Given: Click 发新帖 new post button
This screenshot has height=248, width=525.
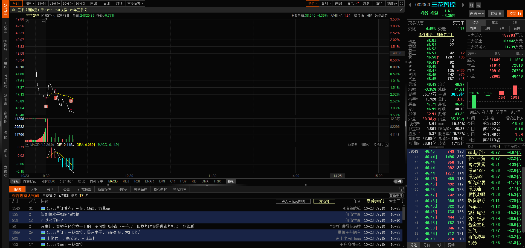Looking at the screenshot, I should [324, 201].
